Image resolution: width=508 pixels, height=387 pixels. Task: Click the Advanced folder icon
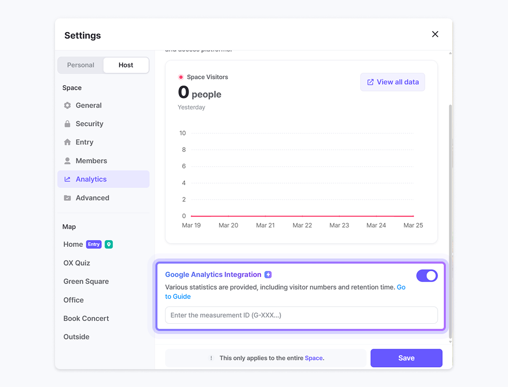67,198
